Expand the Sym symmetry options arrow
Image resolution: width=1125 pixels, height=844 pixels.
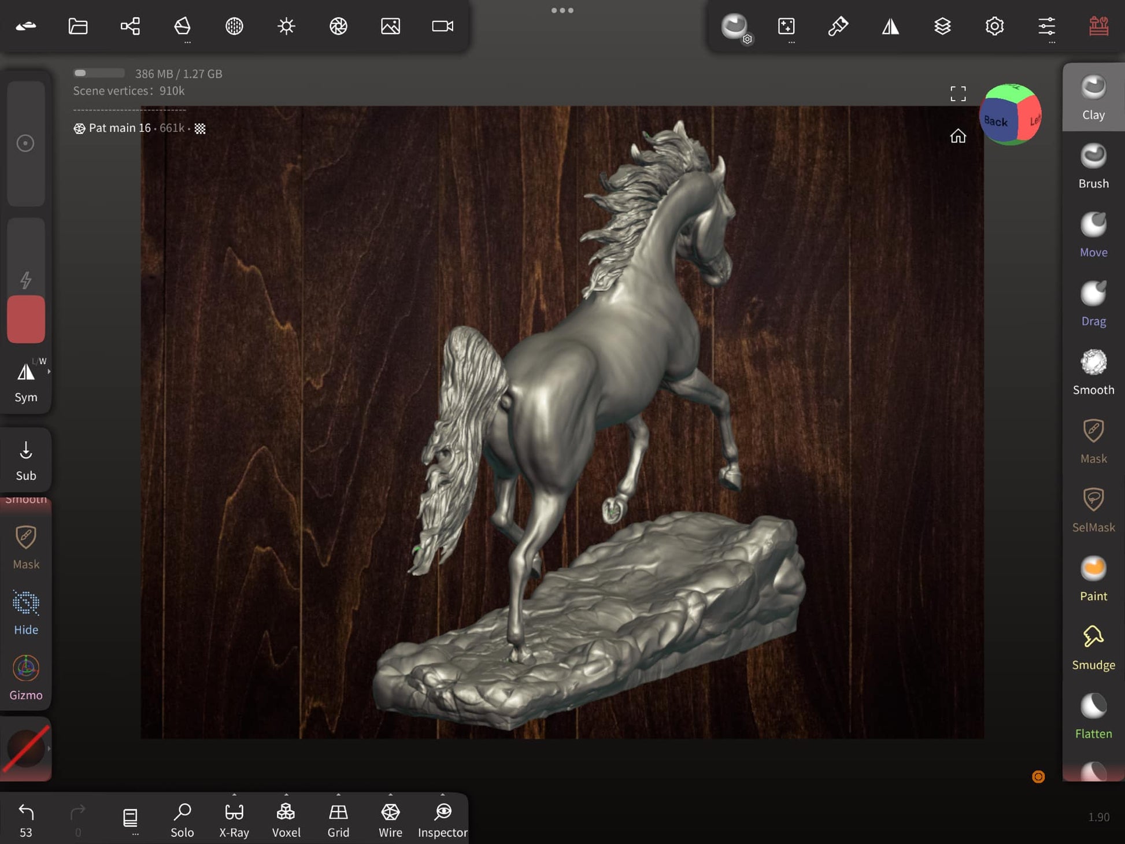(x=49, y=372)
